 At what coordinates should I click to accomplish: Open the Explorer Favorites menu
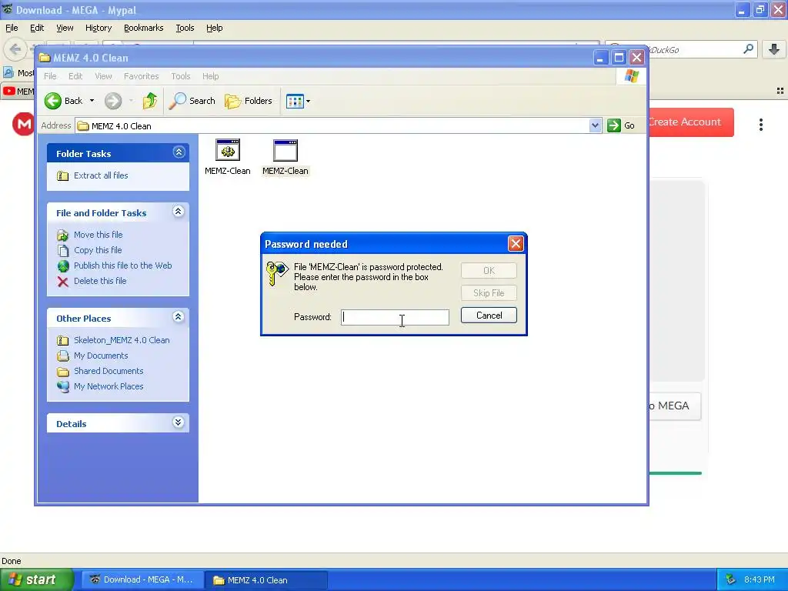click(142, 76)
